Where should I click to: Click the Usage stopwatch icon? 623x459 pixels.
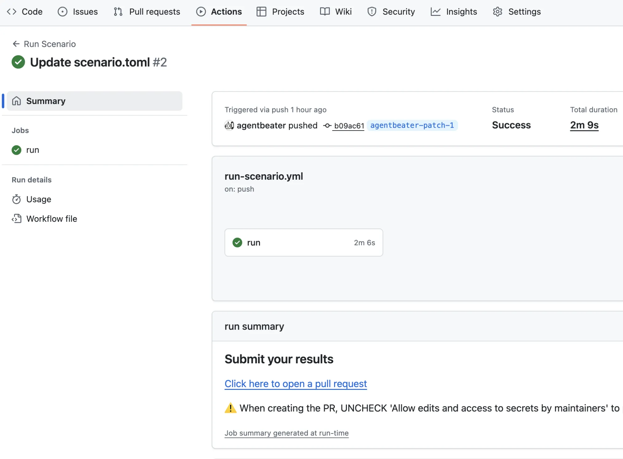[x=17, y=199]
